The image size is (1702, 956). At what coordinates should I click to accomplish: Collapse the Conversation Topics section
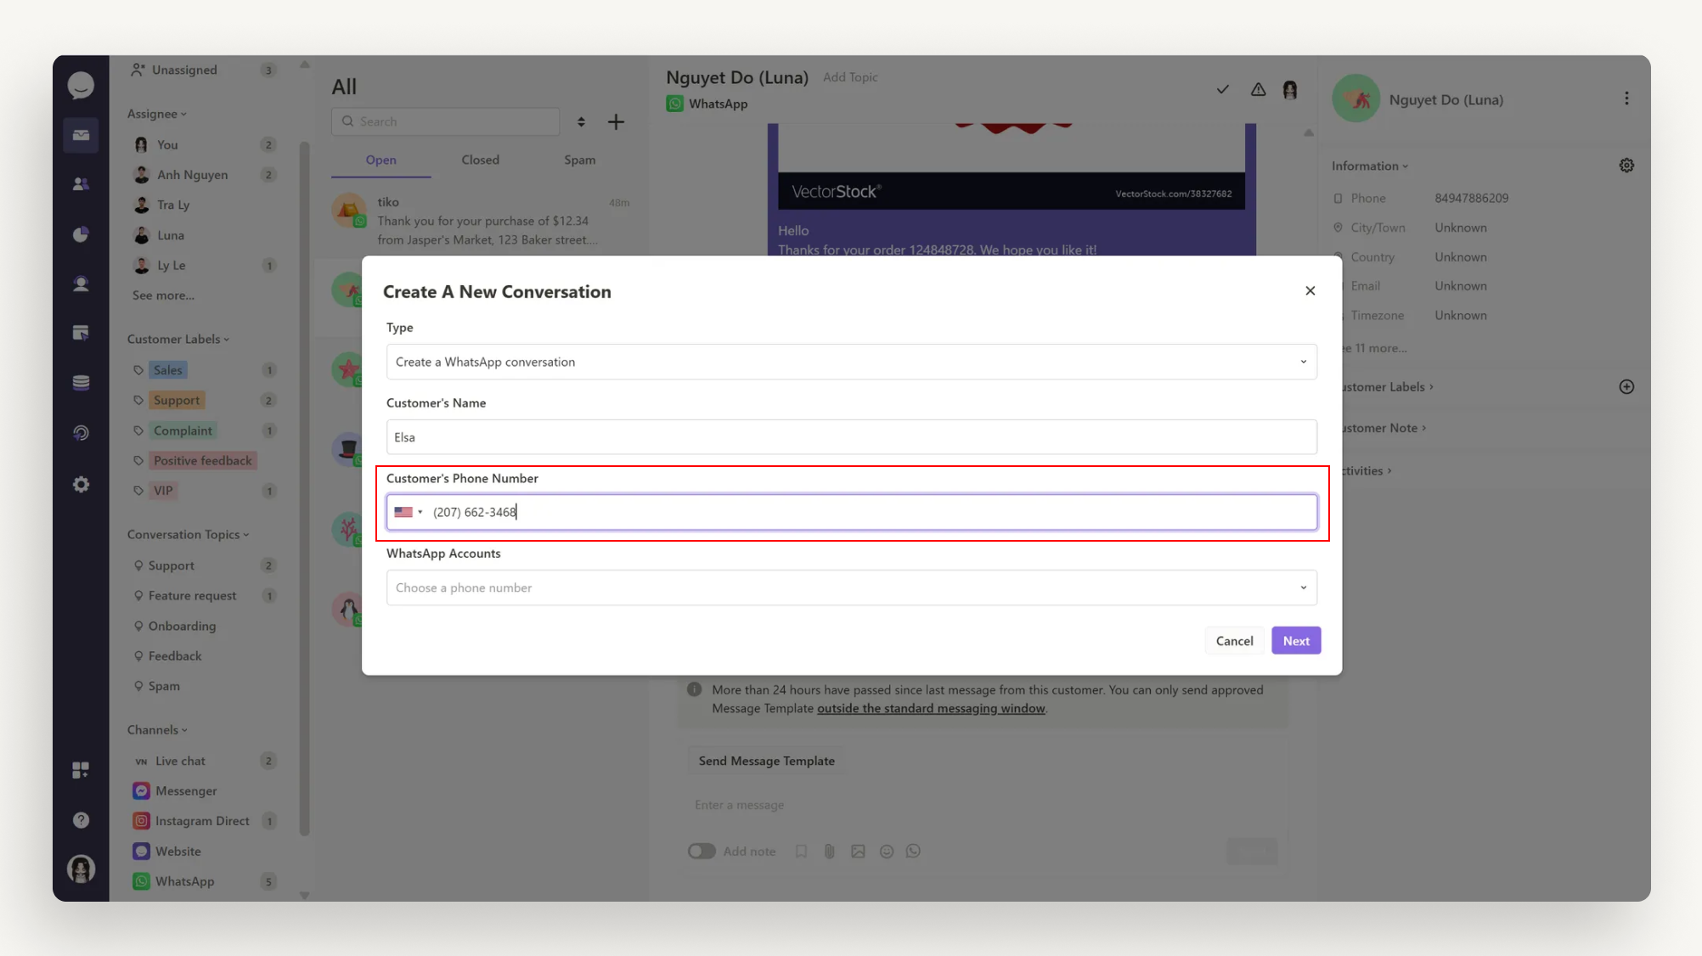tap(188, 535)
